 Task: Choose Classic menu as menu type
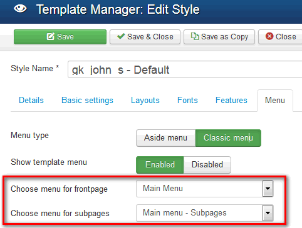click(x=228, y=138)
